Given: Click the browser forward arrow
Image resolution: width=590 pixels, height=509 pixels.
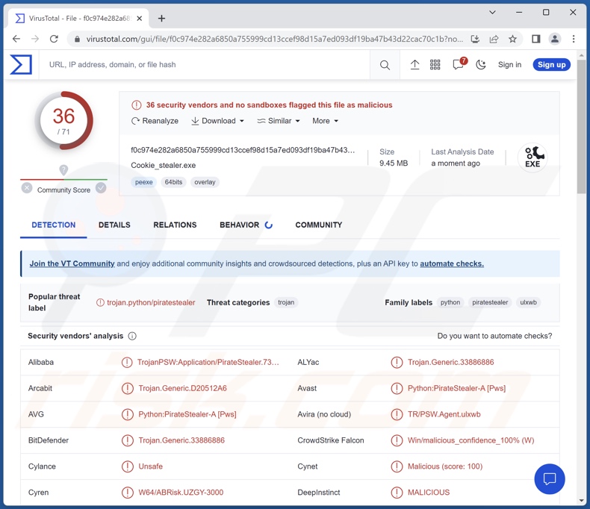Looking at the screenshot, I should pyautogui.click(x=35, y=39).
